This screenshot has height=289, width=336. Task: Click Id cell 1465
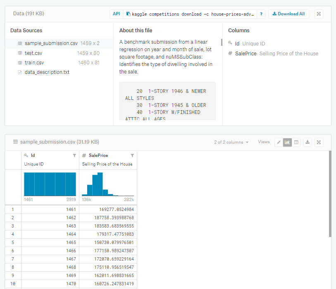(71, 242)
